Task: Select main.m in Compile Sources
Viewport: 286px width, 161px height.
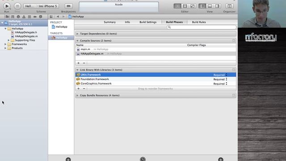Action: (156, 49)
